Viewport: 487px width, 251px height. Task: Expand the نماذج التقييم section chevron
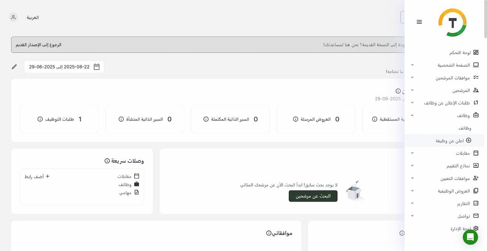point(412,165)
